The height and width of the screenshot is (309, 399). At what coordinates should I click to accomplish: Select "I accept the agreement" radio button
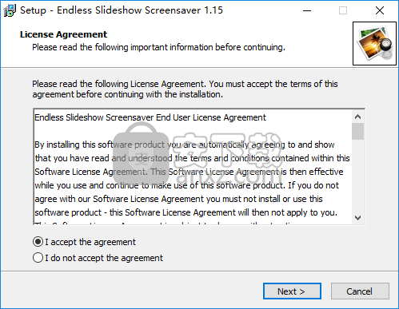(38, 242)
